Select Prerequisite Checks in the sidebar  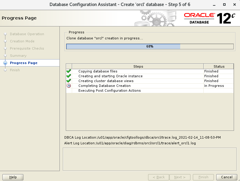[x=27, y=48]
